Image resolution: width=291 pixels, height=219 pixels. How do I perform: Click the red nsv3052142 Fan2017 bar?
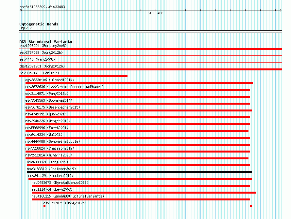pyautogui.click(x=73, y=76)
